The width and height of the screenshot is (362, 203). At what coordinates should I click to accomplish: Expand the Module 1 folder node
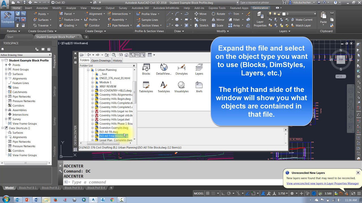(92, 82)
